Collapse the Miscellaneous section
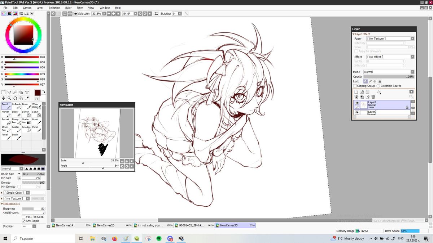 coord(2,204)
